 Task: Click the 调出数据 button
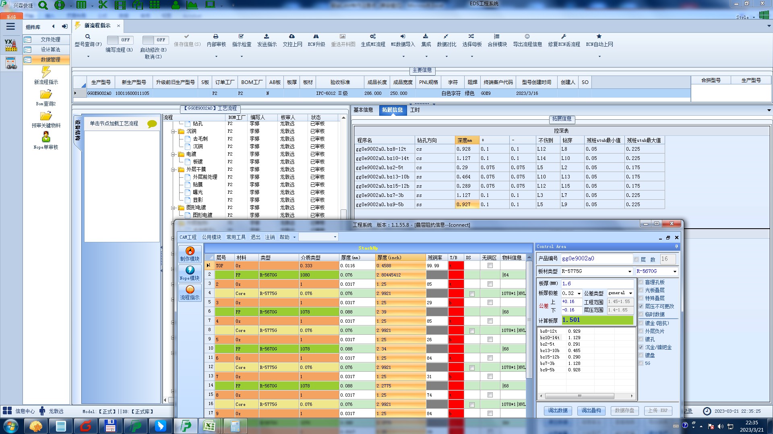558,410
